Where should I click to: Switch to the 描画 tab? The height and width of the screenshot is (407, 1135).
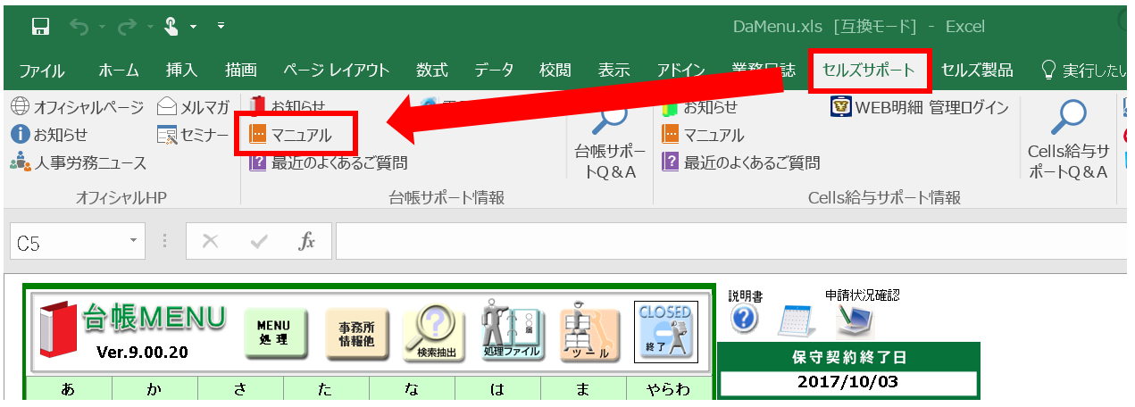[x=241, y=71]
